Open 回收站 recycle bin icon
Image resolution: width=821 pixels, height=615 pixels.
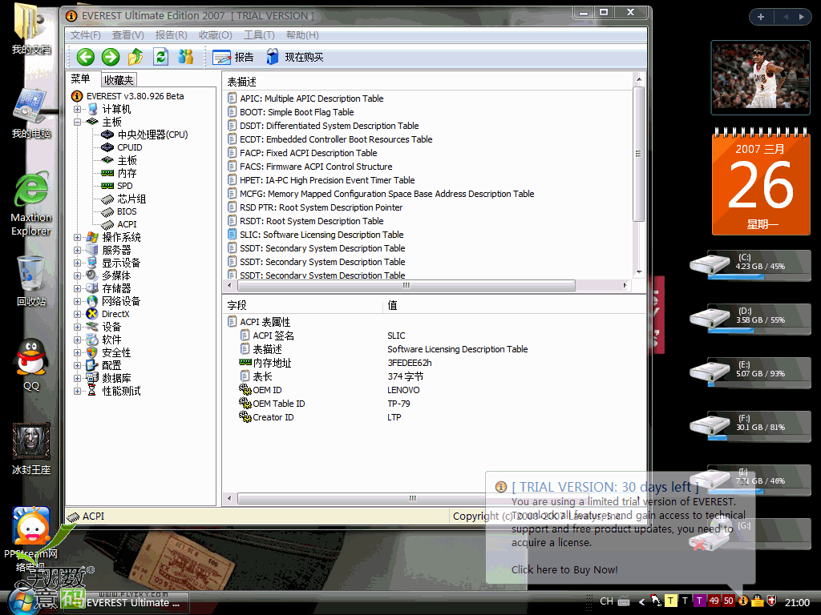31,281
